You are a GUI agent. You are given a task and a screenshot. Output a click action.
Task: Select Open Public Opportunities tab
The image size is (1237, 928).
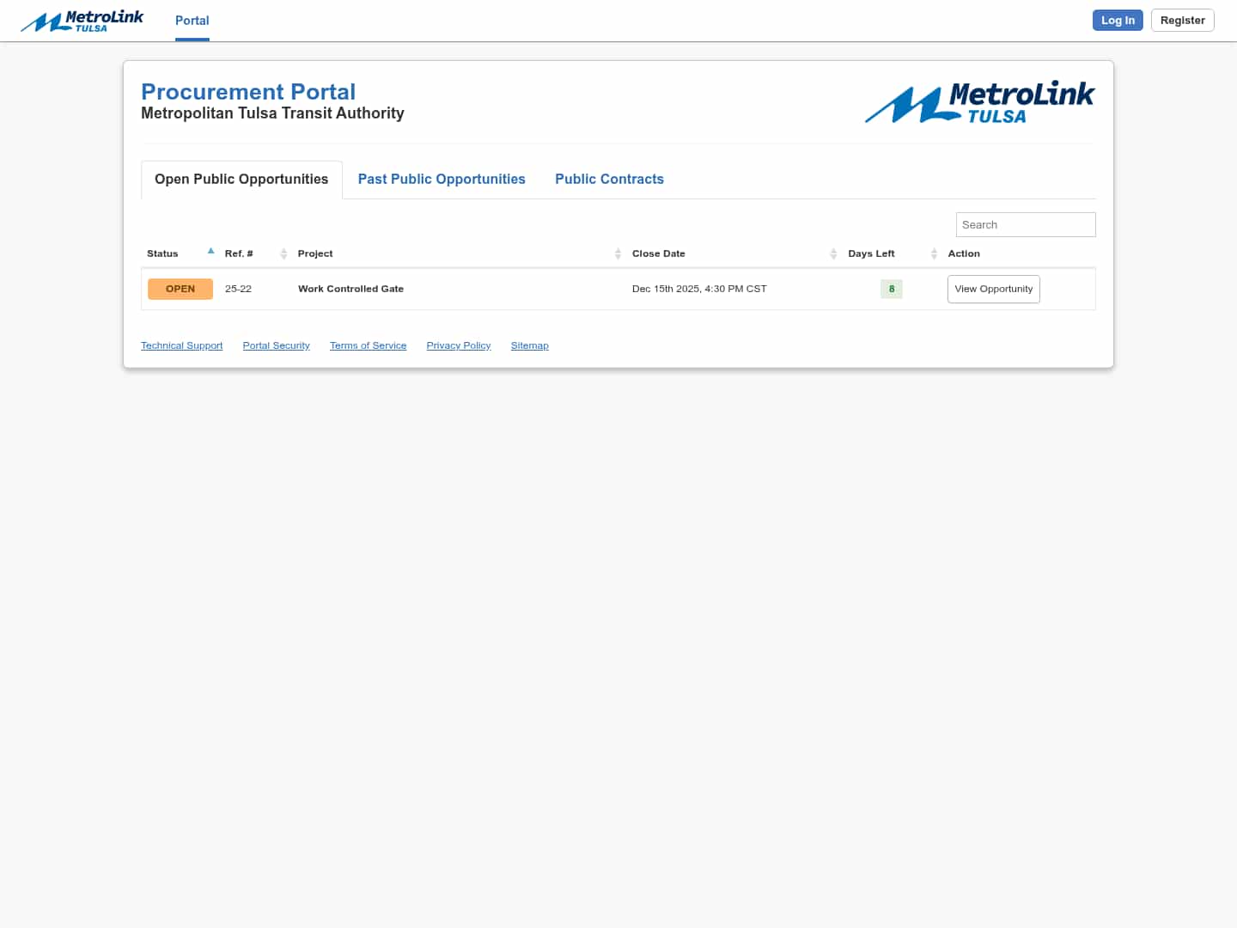241,180
